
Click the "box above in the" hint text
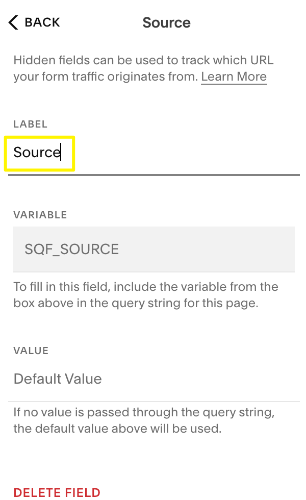tap(57, 304)
